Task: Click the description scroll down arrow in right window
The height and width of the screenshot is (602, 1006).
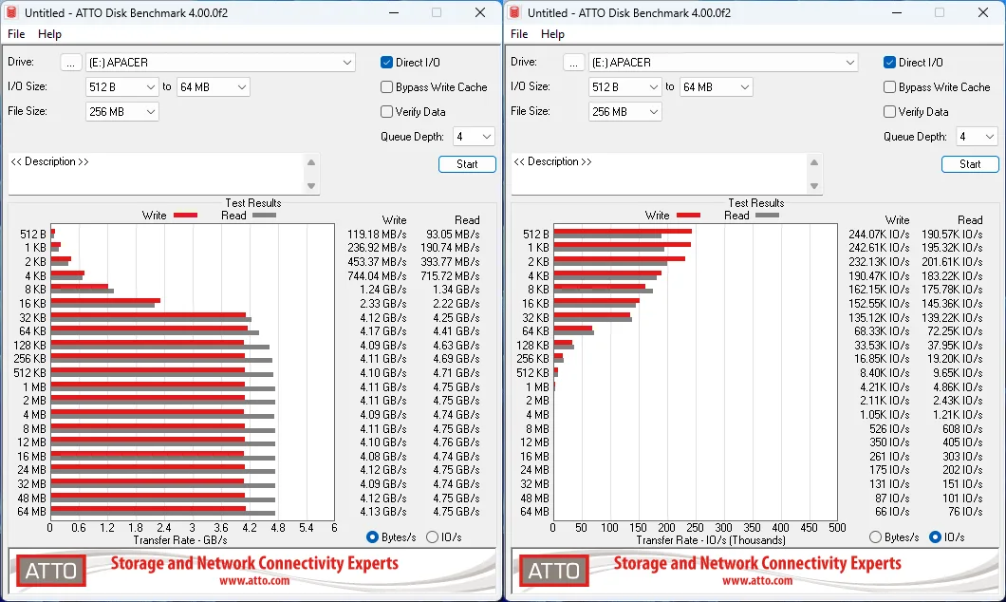Action: (814, 186)
